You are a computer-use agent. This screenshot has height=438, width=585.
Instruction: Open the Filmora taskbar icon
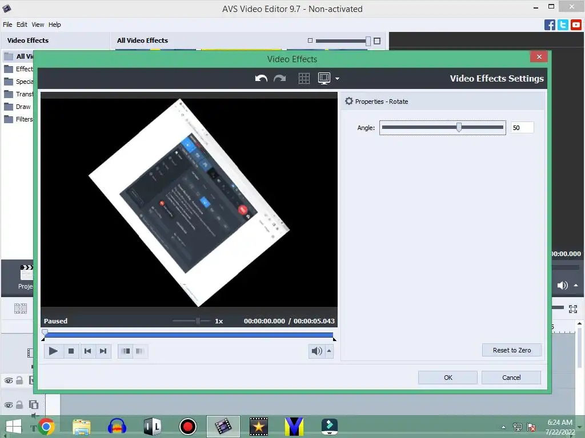point(330,427)
